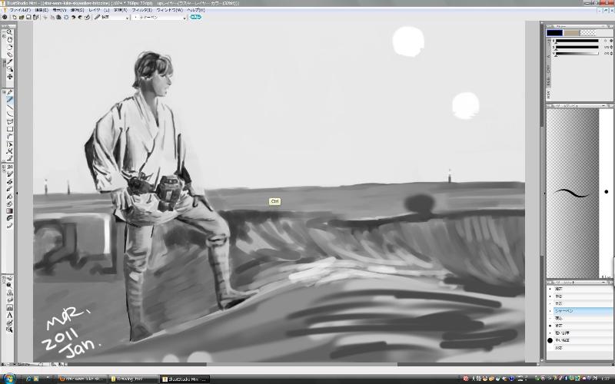
Task: Click the round icon at the toolbar's left end
Action: tap(5, 17)
